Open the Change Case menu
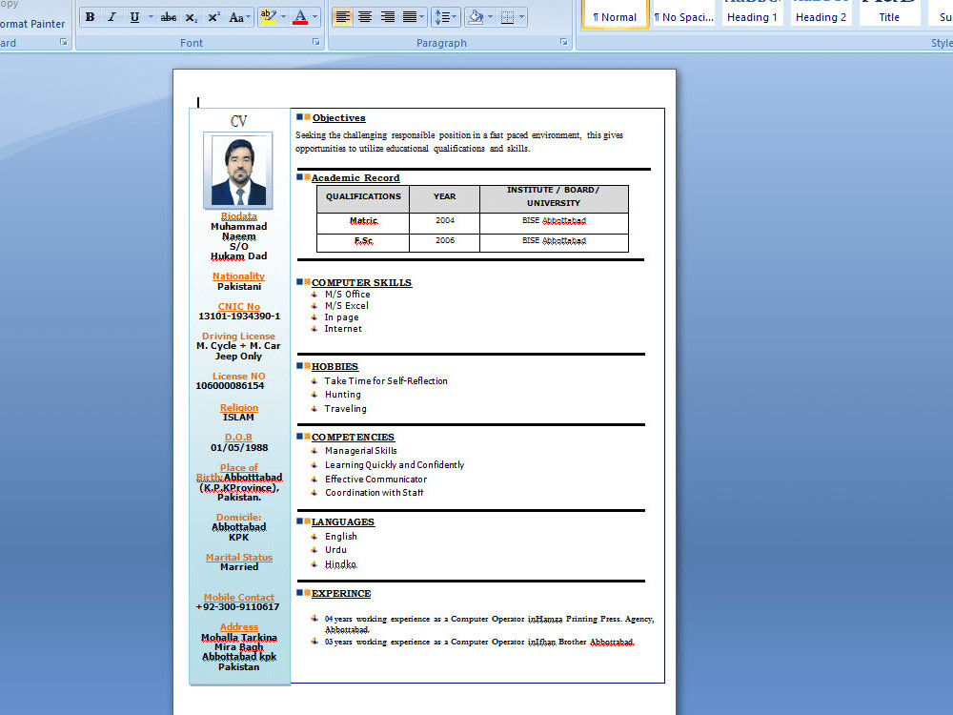This screenshot has width=953, height=715. [x=239, y=17]
